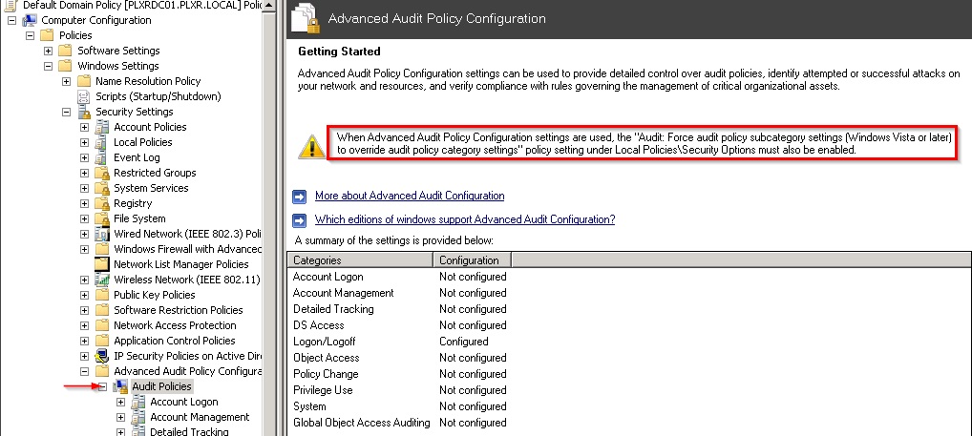Click the Account Management tree icon
Image resolution: width=972 pixels, height=436 pixels.
pos(138,417)
